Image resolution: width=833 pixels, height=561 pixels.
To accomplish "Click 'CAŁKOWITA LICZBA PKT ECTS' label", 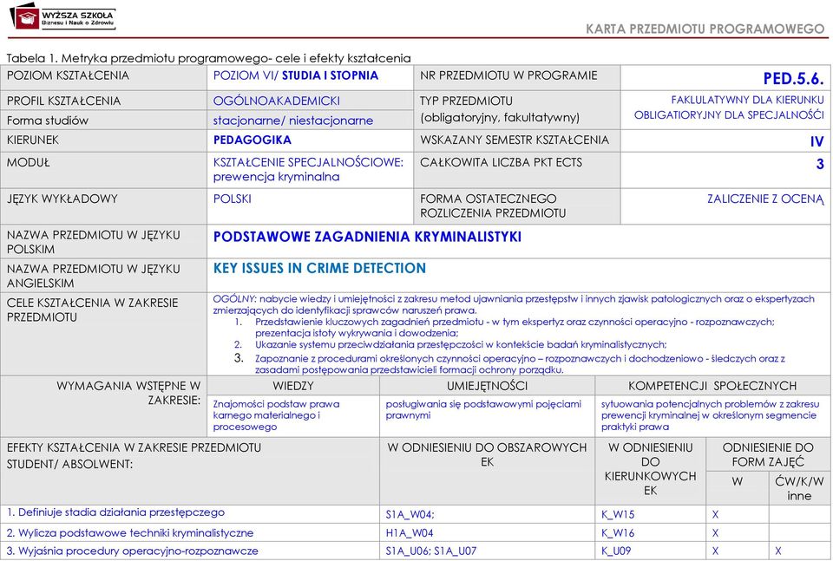I will pos(501,162).
